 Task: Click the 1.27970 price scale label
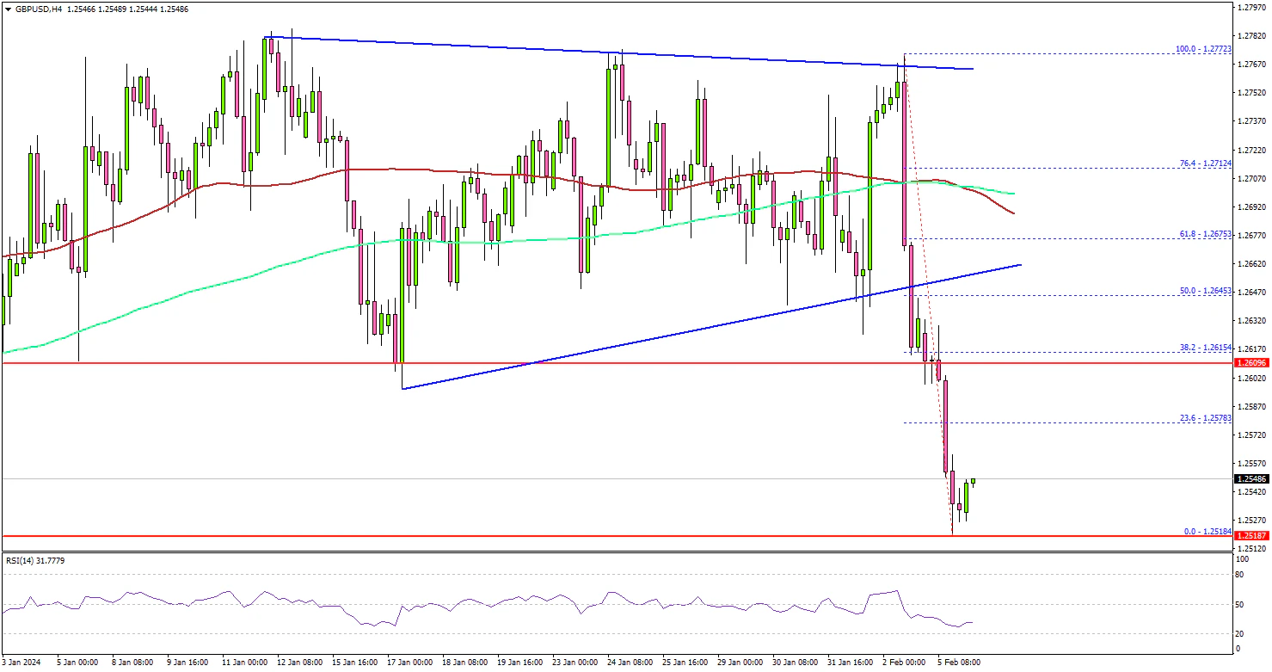point(1251,8)
